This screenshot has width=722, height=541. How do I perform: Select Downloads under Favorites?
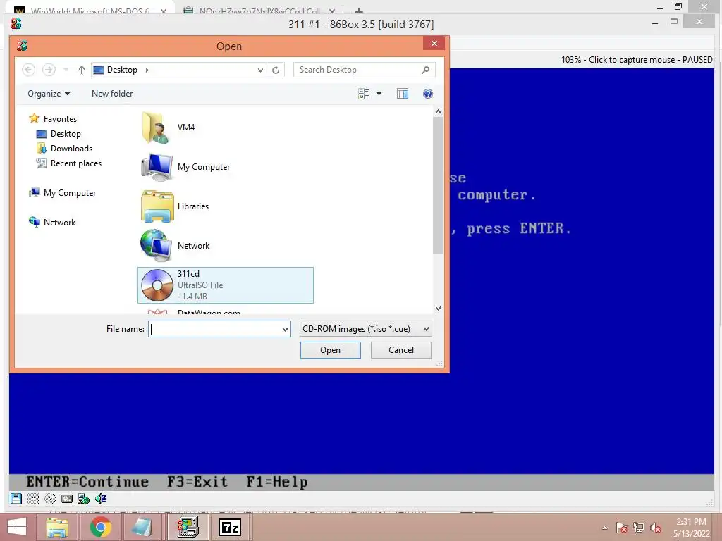pyautogui.click(x=71, y=149)
